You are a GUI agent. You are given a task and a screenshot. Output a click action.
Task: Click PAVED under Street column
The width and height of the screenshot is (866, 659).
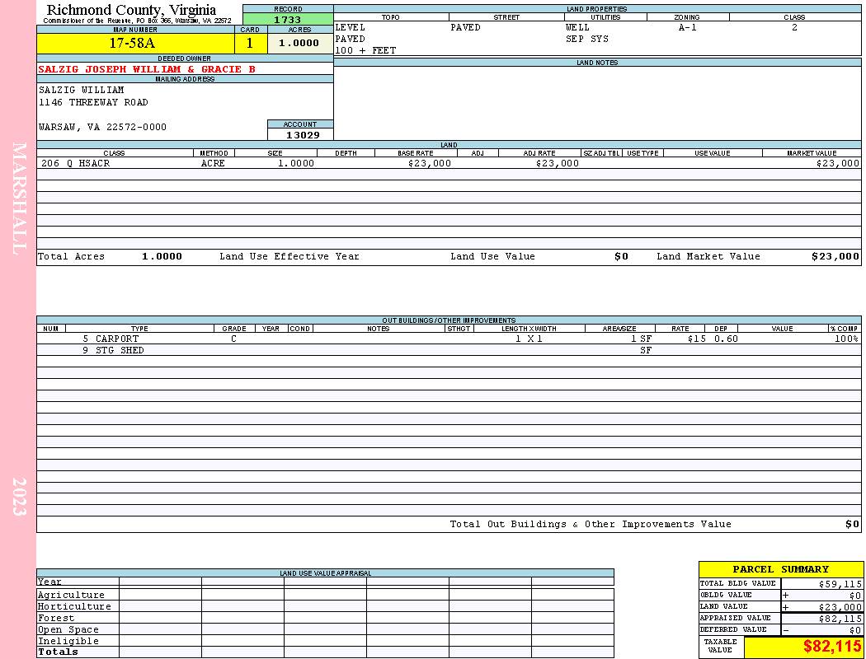click(466, 27)
